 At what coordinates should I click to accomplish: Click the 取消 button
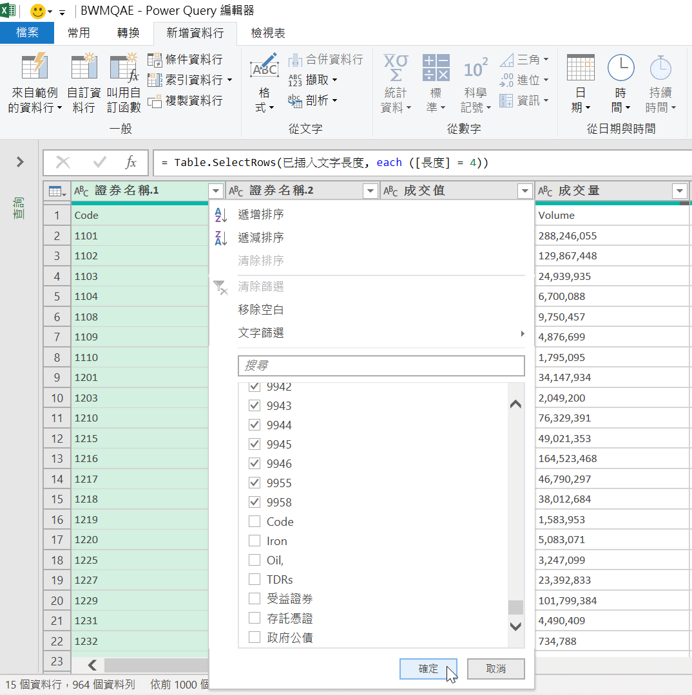pyautogui.click(x=496, y=669)
